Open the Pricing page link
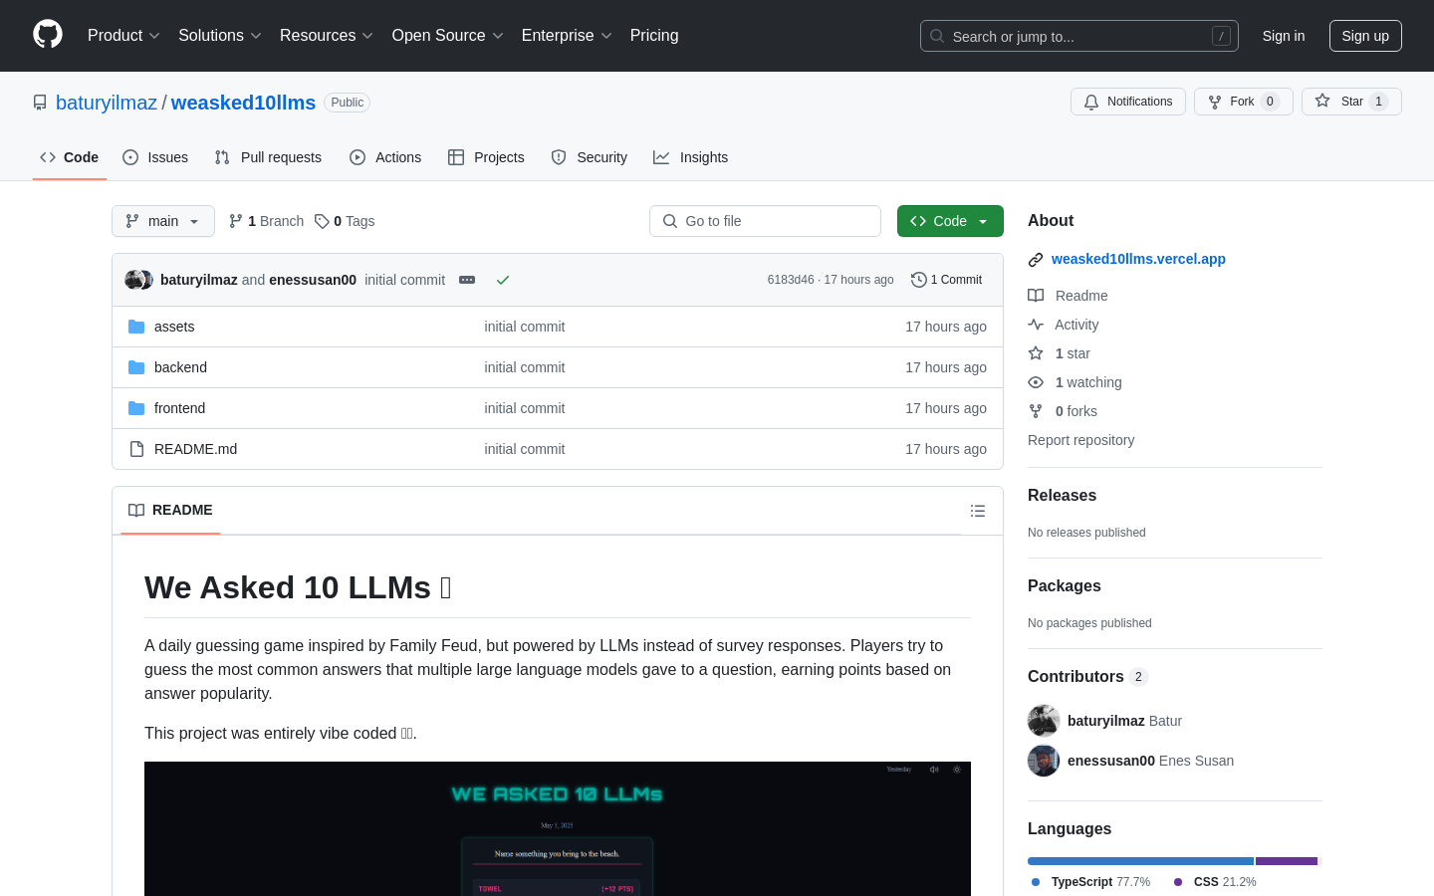The width and height of the screenshot is (1434, 896). click(x=654, y=36)
